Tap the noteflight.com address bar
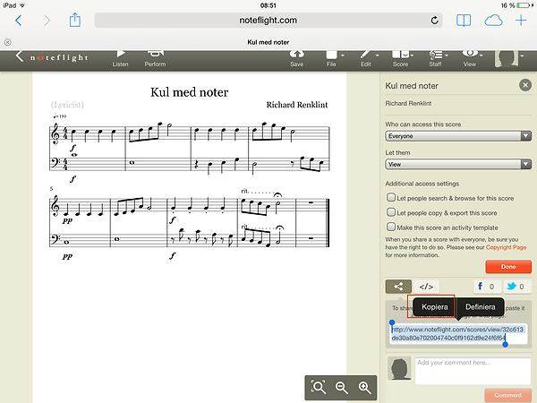 [x=268, y=21]
